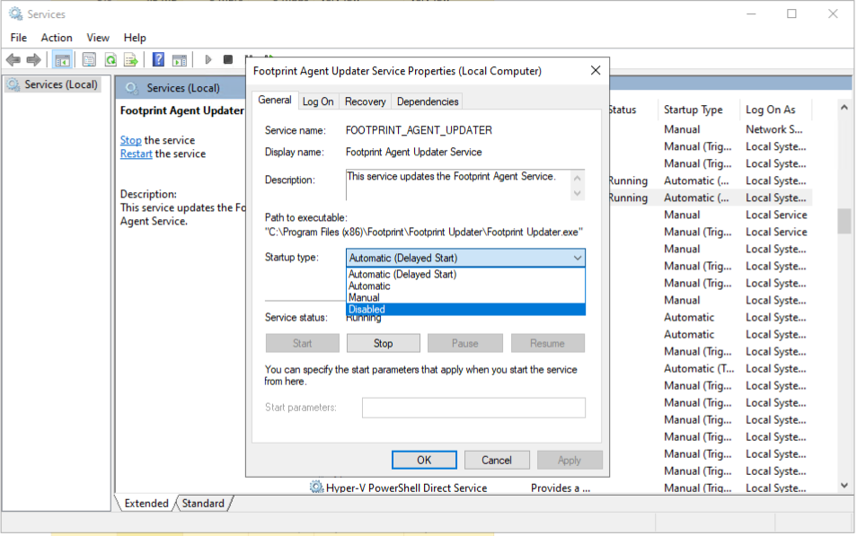Viewport: 857px width, 536px height.
Task: Click the greyed-out Start button
Action: click(302, 343)
